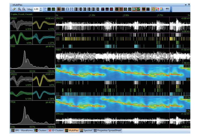Click blue compress-vertical arrows icon
The width and height of the screenshot is (198, 139).
click(x=71, y=9)
